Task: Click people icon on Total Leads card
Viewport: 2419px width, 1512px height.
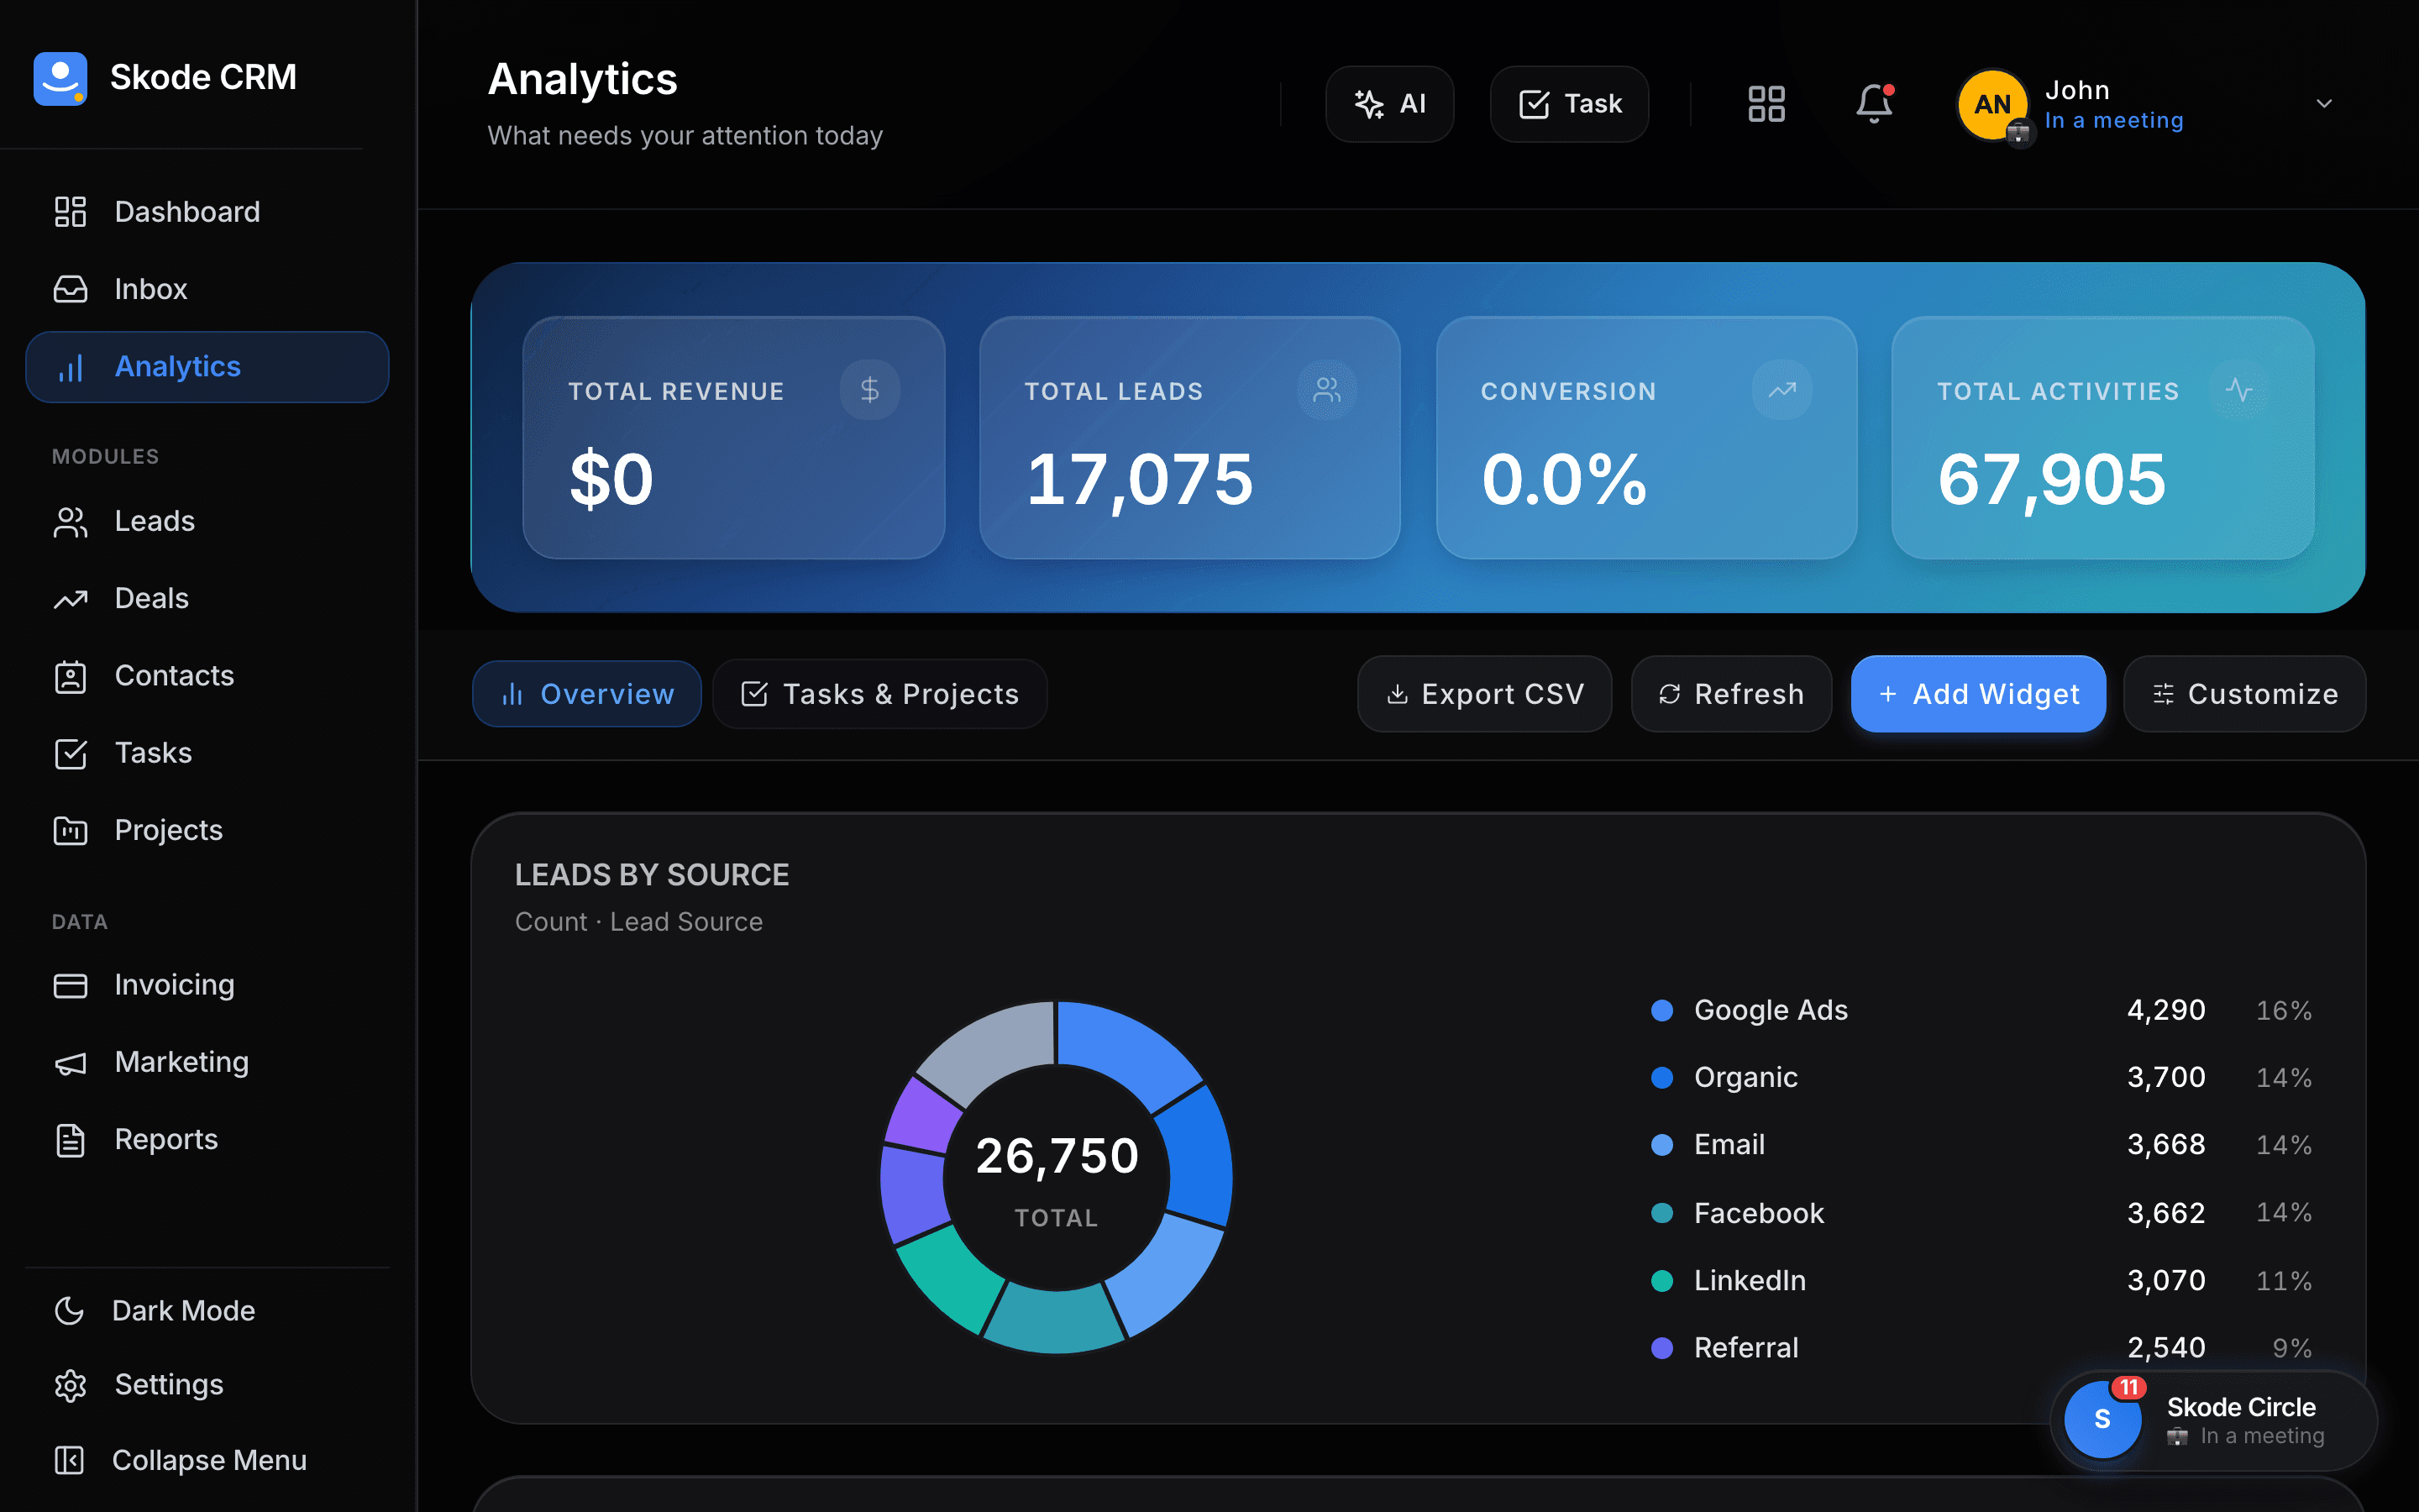Action: pos(1326,390)
